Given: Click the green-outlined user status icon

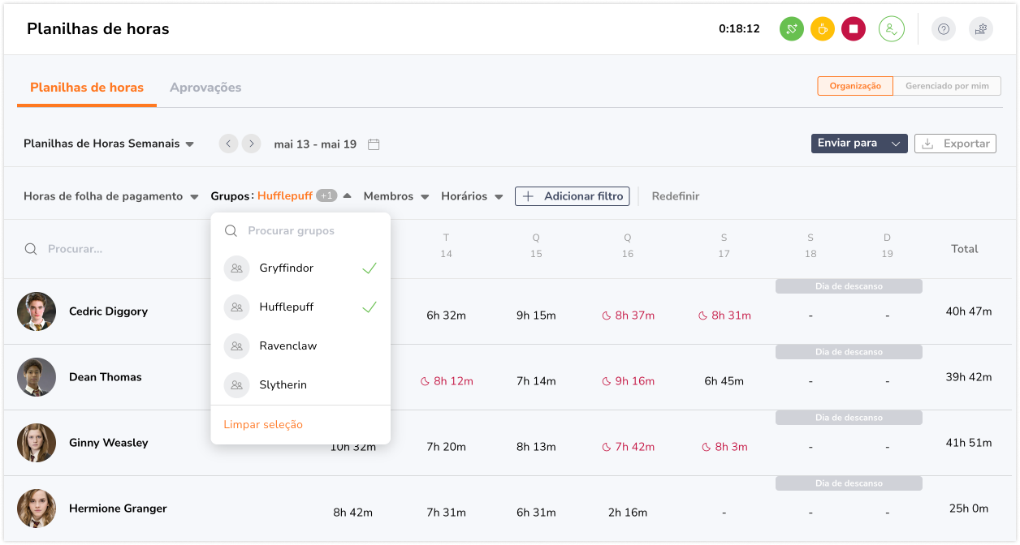Looking at the screenshot, I should click(891, 29).
